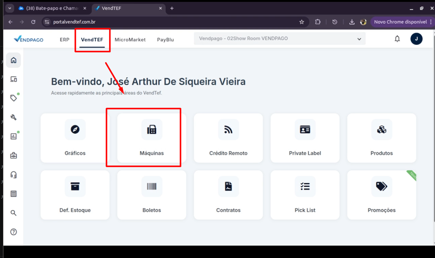Viewport: 435px width, 258px height.
Task: Open the Home icon in the sidebar
Action: coord(13,60)
